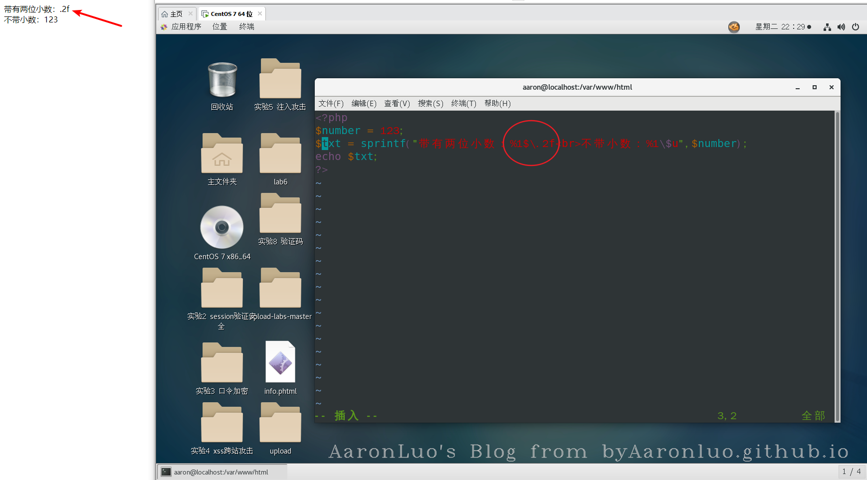
Task: Click the volume speaker icon
Action: pos(841,27)
